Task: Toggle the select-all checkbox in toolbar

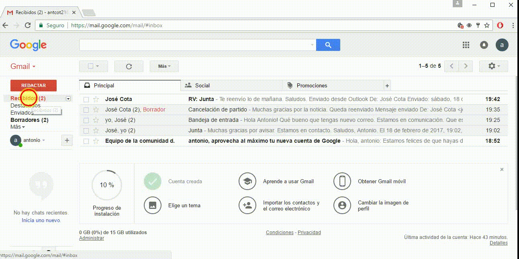Action: point(90,66)
